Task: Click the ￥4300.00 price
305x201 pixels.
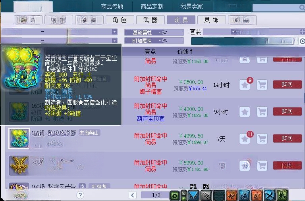Action: click(191, 109)
